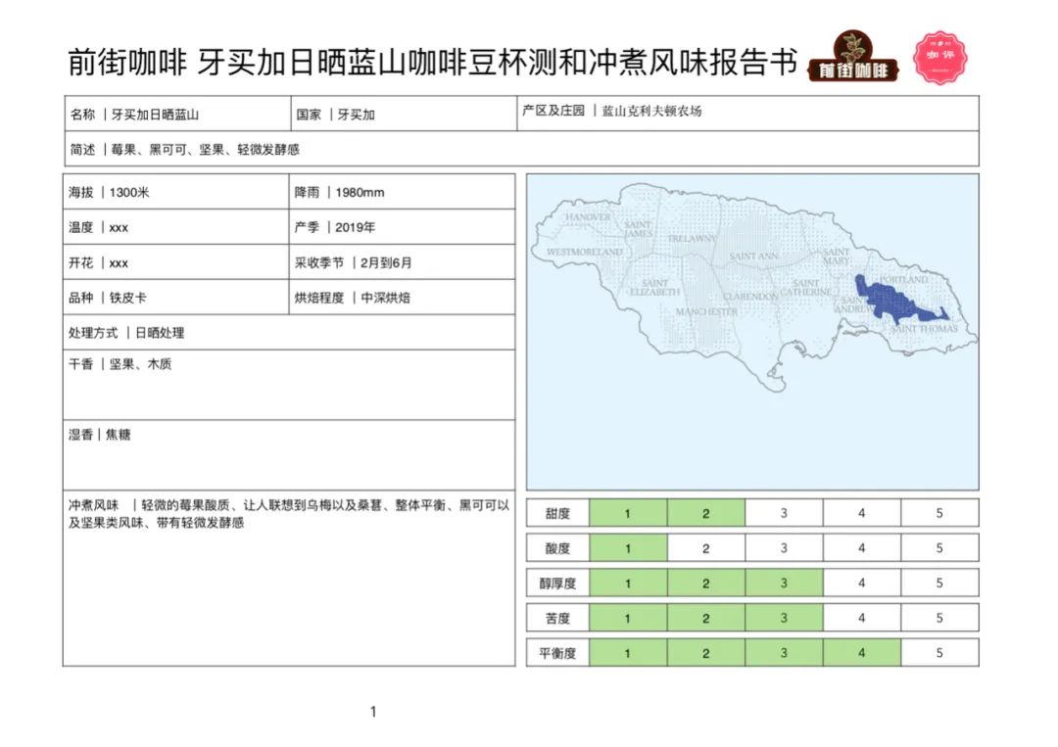Select the 产区及庄园 蓝山克利夫顿农场 cell
This screenshot has height=747, width=1058.
747,114
